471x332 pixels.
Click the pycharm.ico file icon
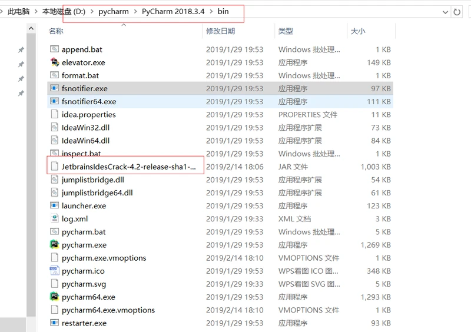[x=54, y=271]
